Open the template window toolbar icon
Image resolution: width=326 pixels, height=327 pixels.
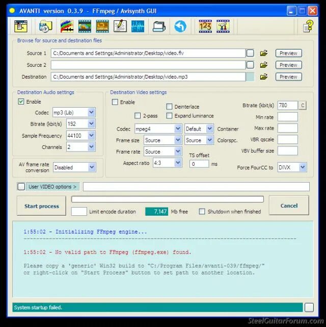click(x=21, y=27)
